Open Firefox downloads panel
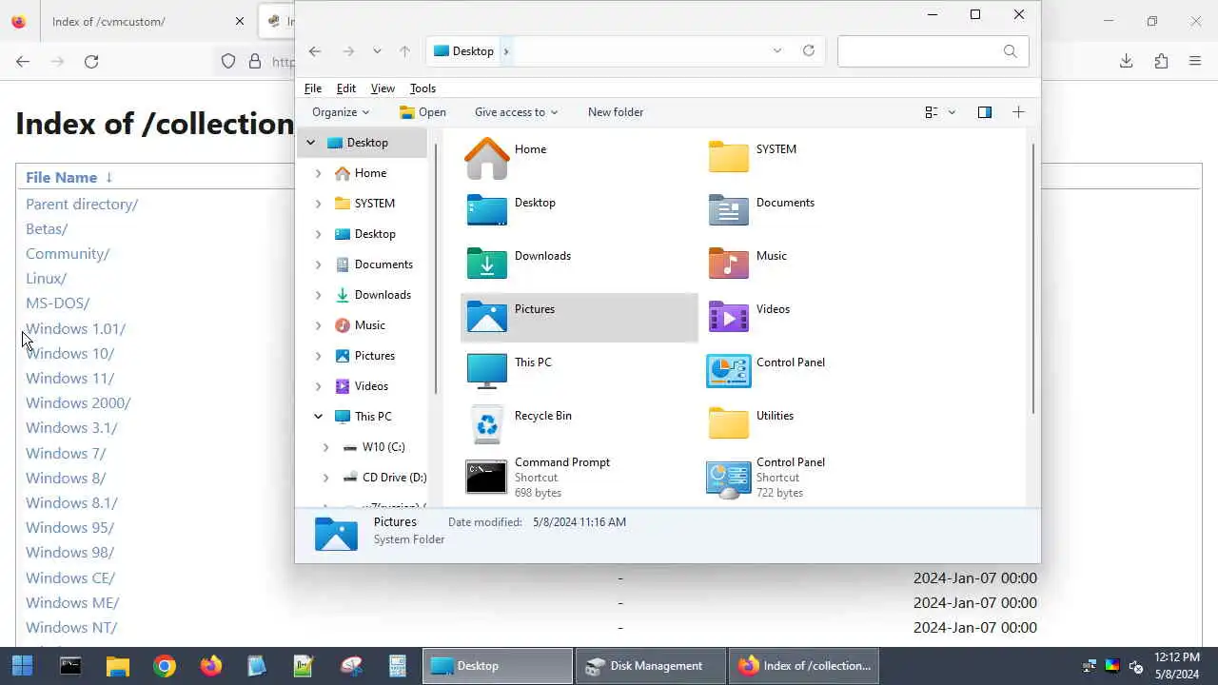 [x=1126, y=62]
